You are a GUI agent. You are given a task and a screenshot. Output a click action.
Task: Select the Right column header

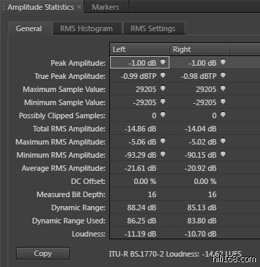[200, 49]
